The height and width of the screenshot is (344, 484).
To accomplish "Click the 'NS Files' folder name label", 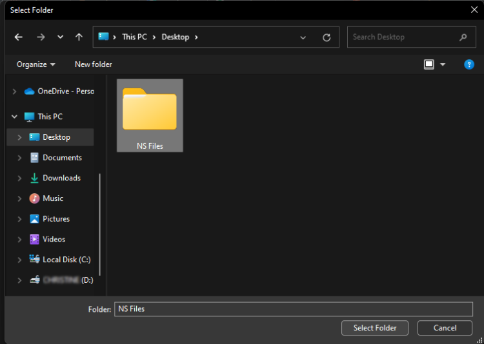I will pyautogui.click(x=150, y=146).
